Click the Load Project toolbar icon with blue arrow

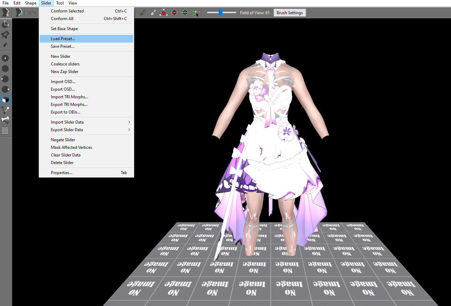pyautogui.click(x=19, y=12)
